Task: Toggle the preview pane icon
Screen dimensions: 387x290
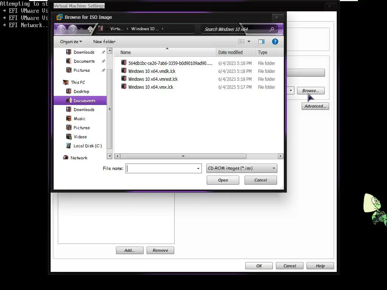Action: coord(262,42)
